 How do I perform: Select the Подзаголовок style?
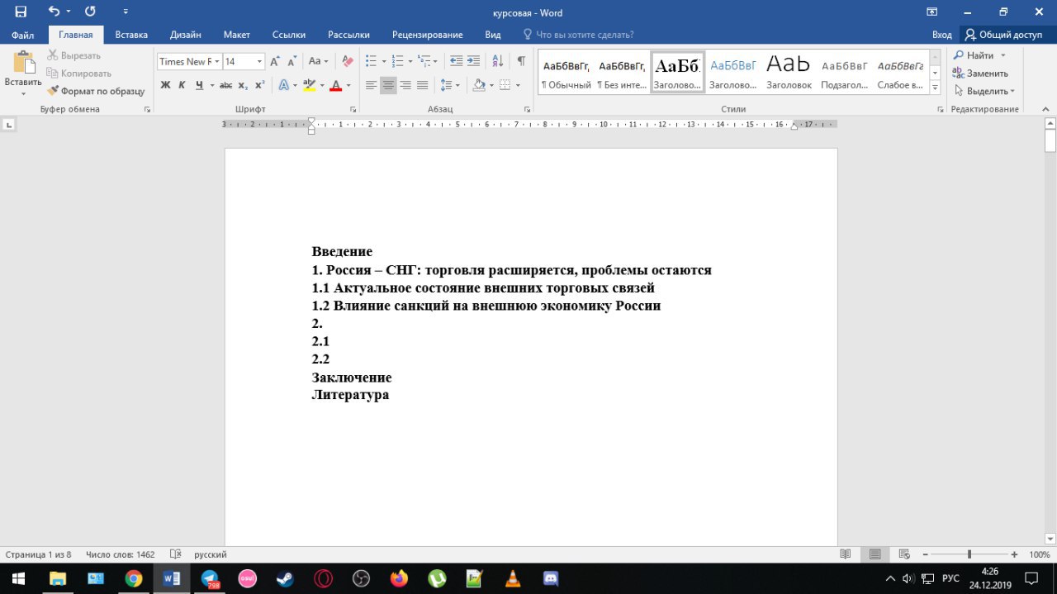coord(844,73)
